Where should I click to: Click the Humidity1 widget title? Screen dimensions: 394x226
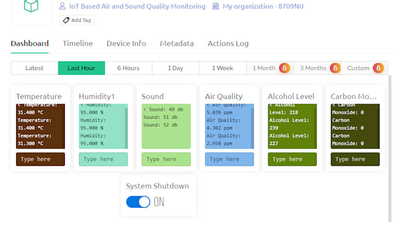point(97,96)
